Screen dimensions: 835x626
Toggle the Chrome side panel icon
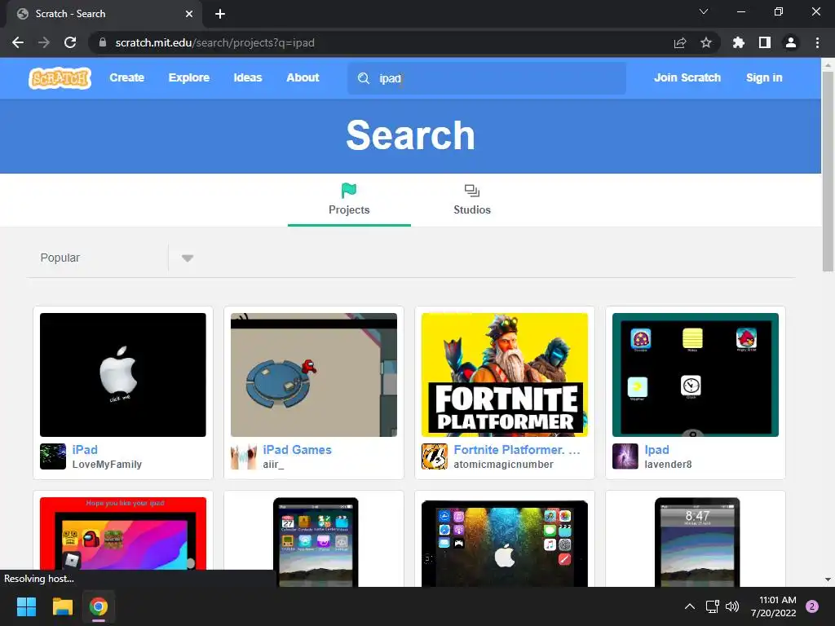pyautogui.click(x=765, y=42)
